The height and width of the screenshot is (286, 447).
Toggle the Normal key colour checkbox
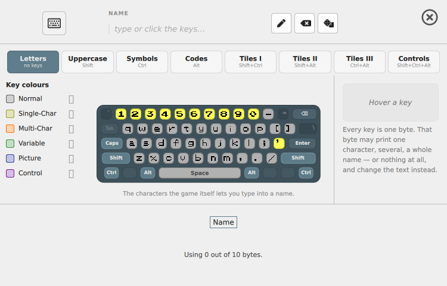click(72, 99)
